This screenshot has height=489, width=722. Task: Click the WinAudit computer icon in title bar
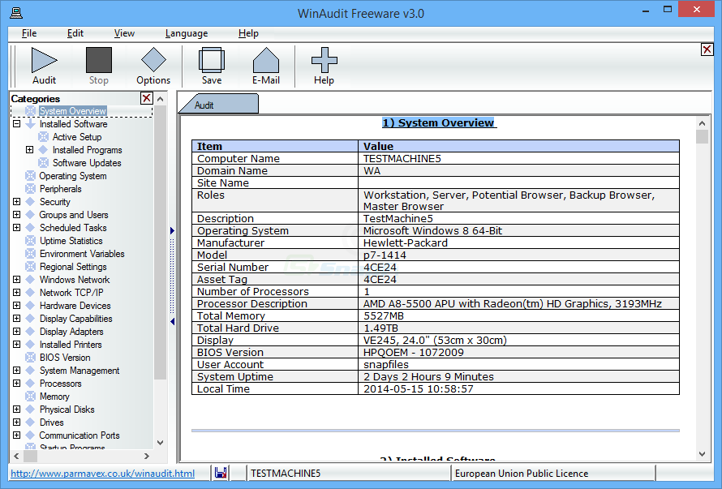(x=15, y=13)
